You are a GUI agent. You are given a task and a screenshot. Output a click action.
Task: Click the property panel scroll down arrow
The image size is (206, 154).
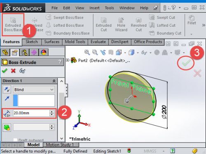(x=61, y=138)
